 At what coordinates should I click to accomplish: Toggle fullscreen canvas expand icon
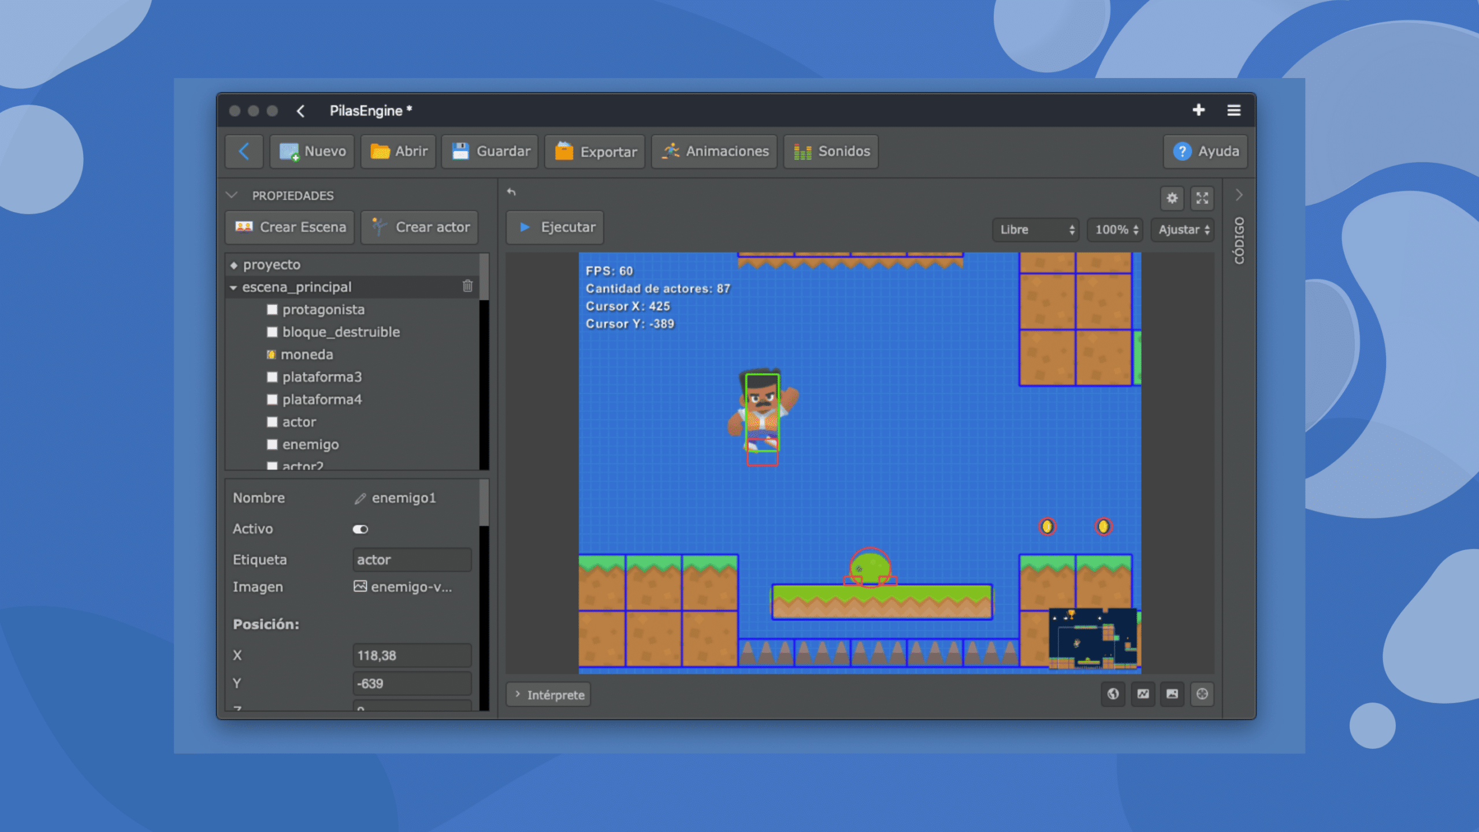[x=1202, y=198]
